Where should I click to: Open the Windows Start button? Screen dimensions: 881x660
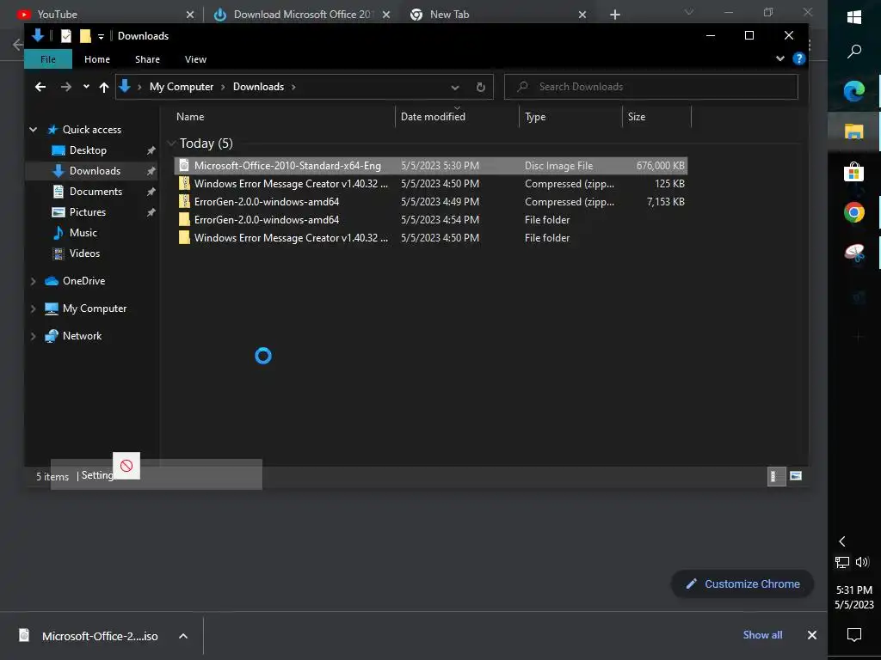854,17
